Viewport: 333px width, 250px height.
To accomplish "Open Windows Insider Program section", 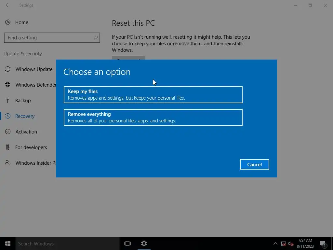I will click(x=35, y=163).
